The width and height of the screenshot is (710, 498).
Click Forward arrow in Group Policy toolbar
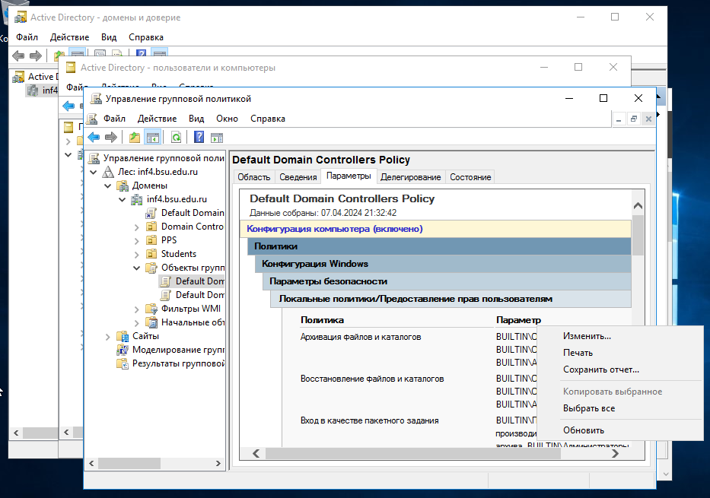point(111,137)
